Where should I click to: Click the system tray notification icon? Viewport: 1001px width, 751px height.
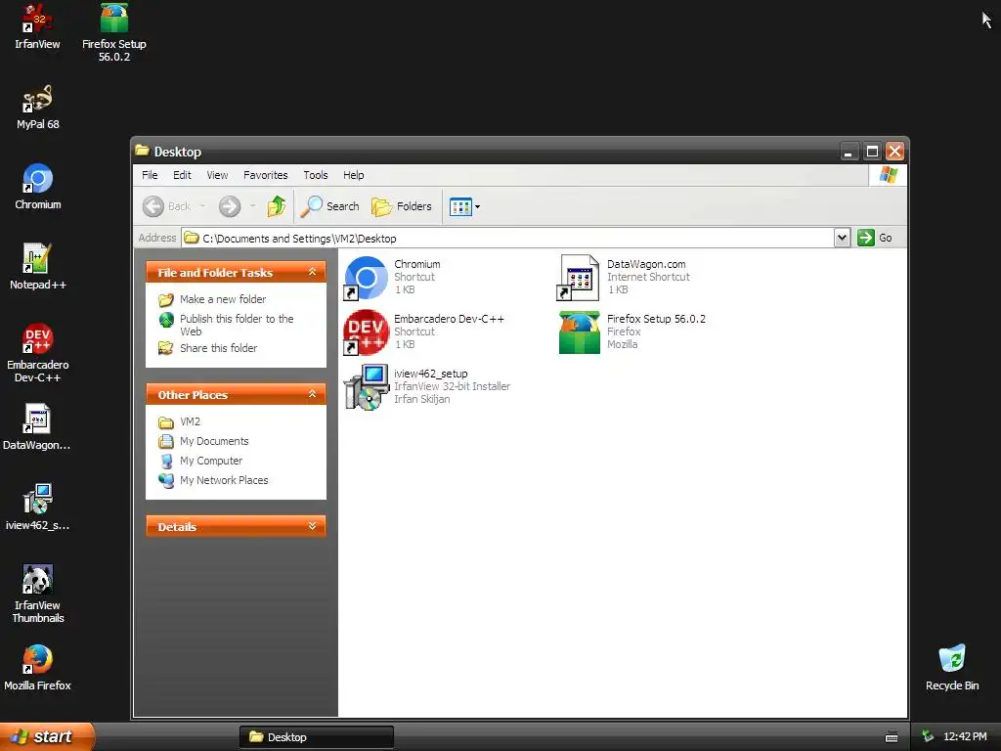[x=928, y=736]
